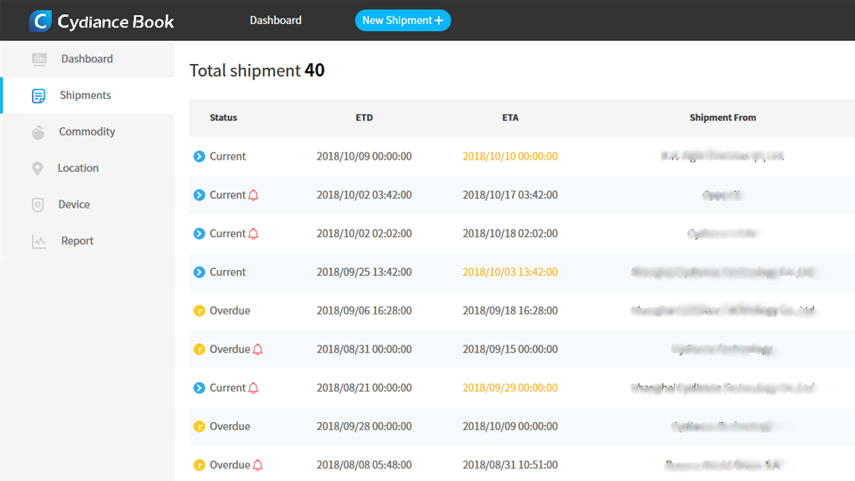Click Overdue status icon for ETD 2018/09/06 row
This screenshot has height=481, width=855.
coord(199,311)
